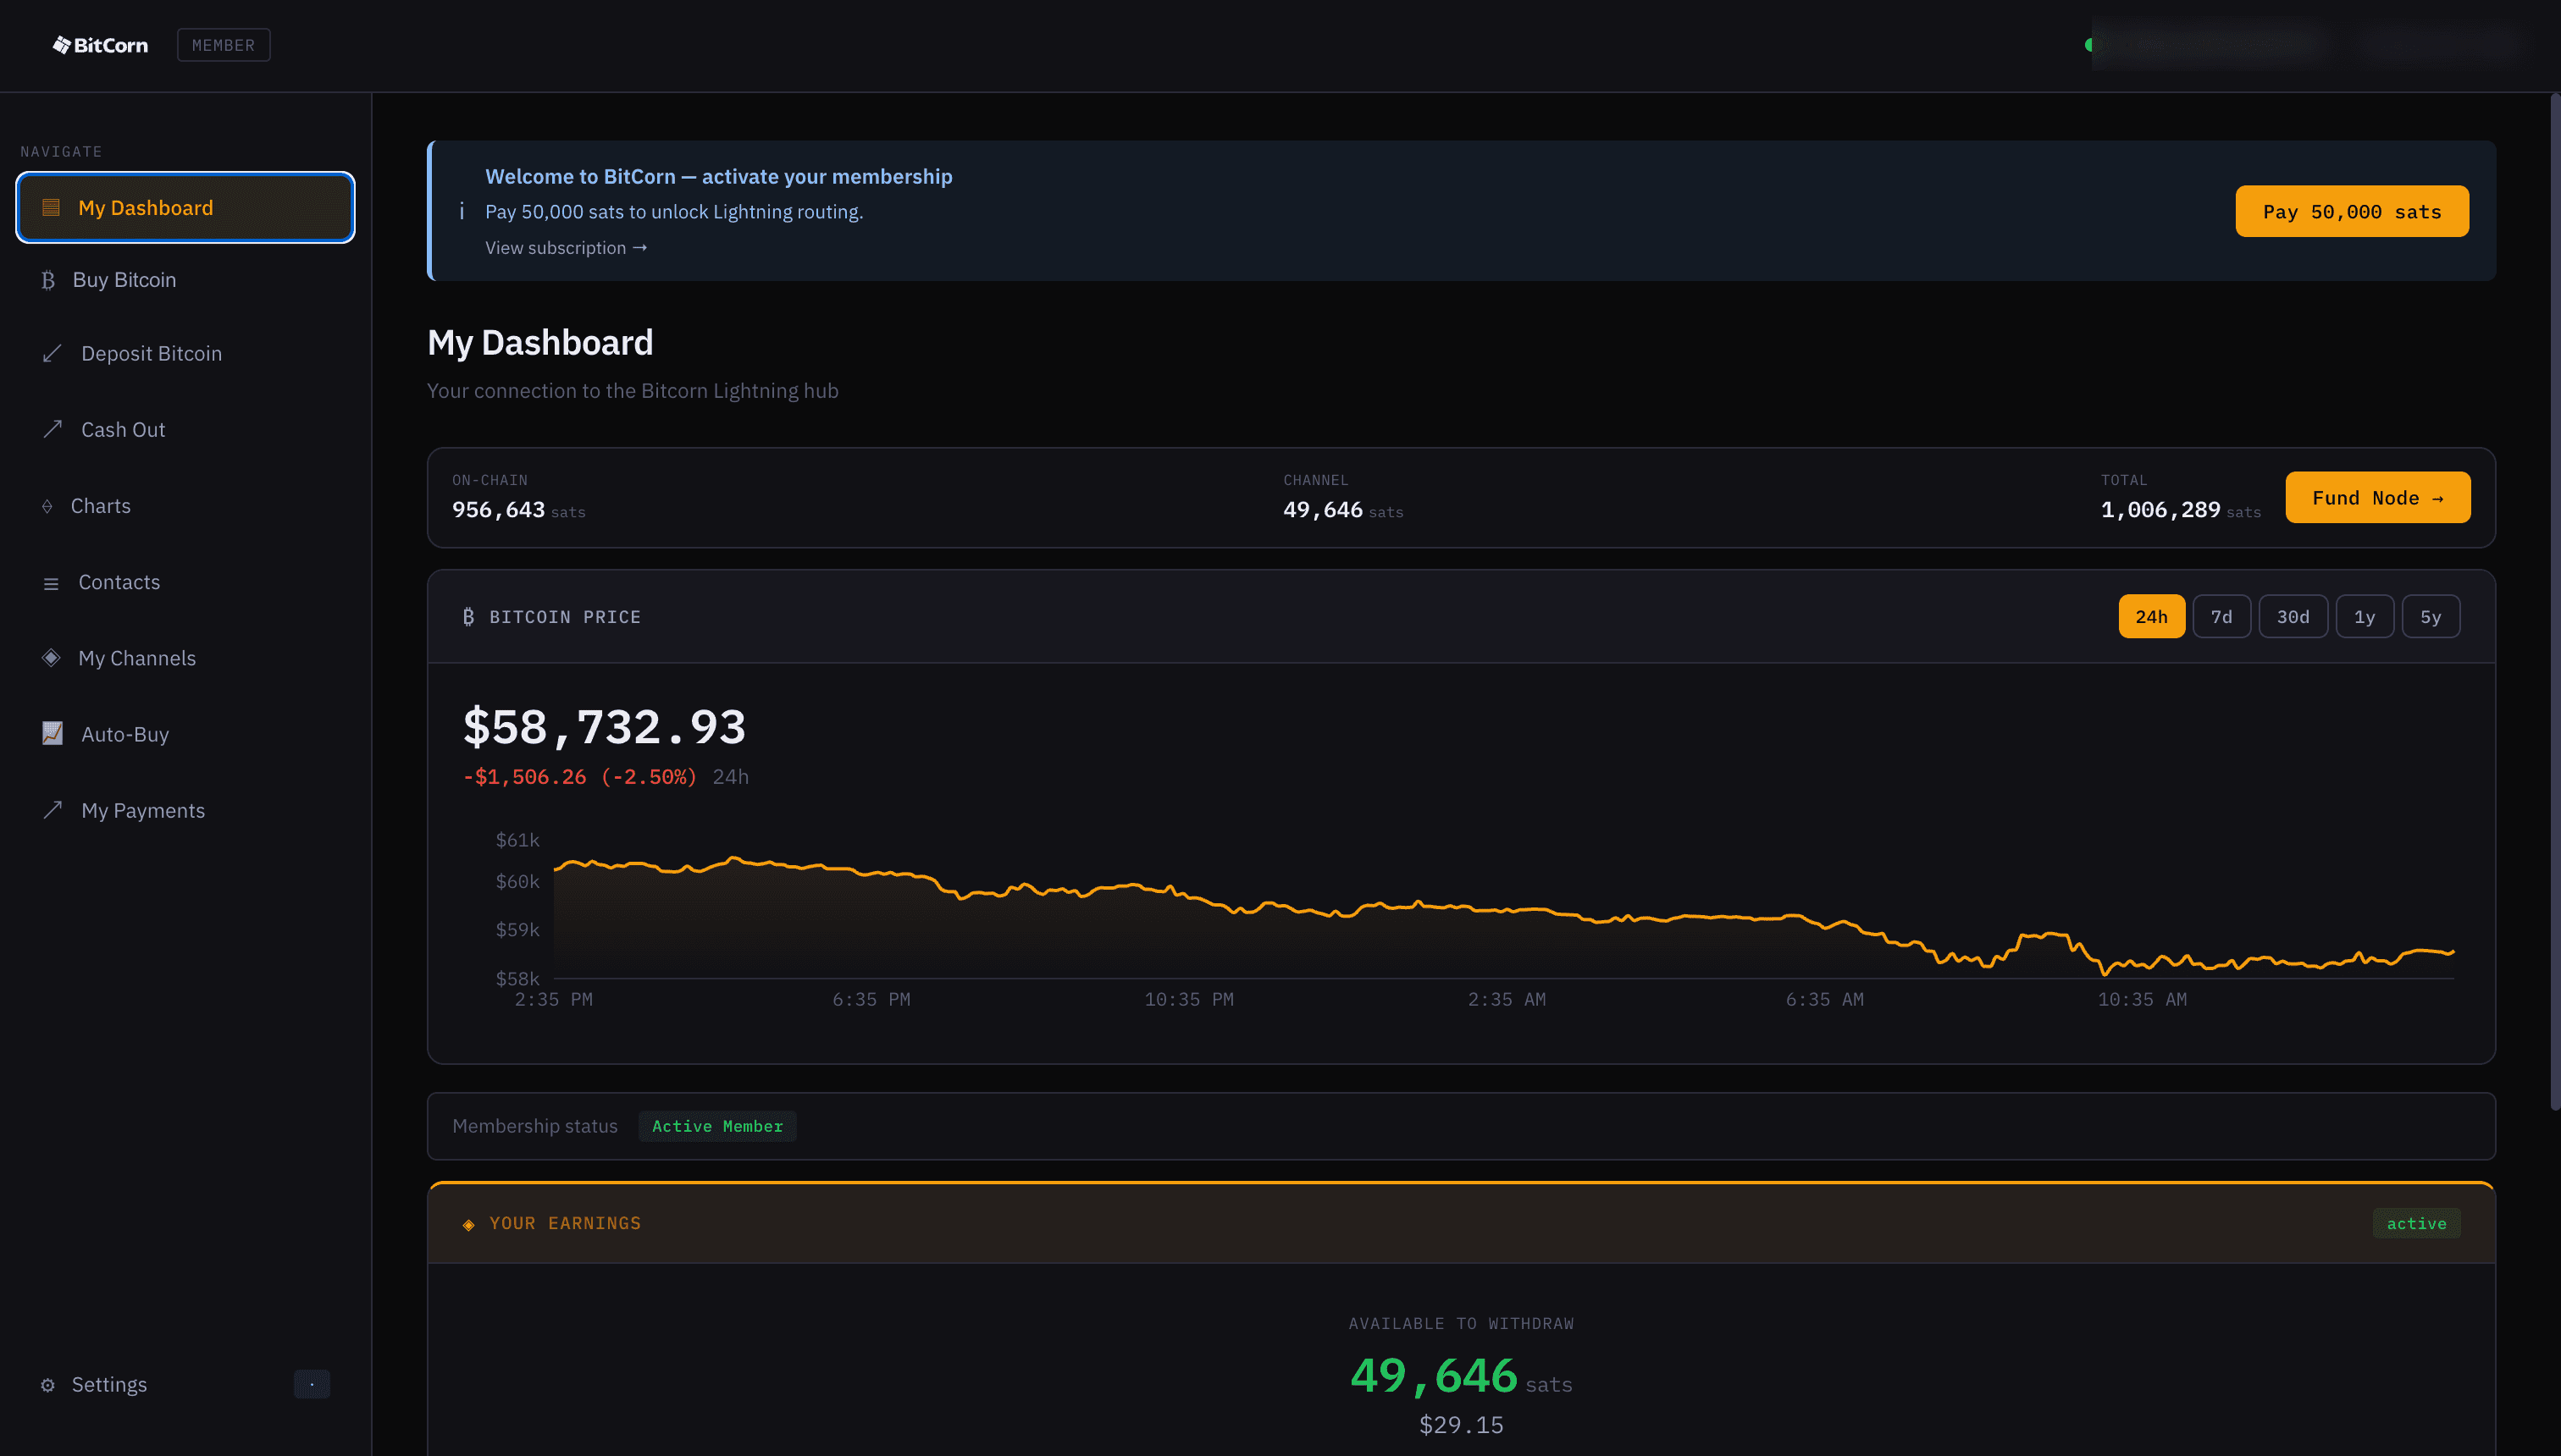The height and width of the screenshot is (1456, 2561).
Task: Click the page vertical scrollbar
Action: point(2554,600)
